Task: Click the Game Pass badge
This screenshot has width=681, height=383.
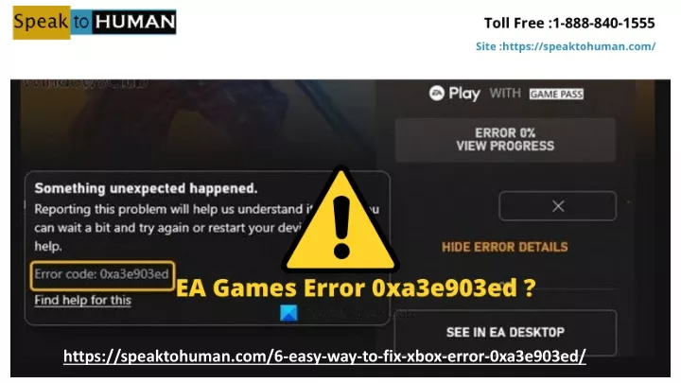Action: (x=556, y=94)
